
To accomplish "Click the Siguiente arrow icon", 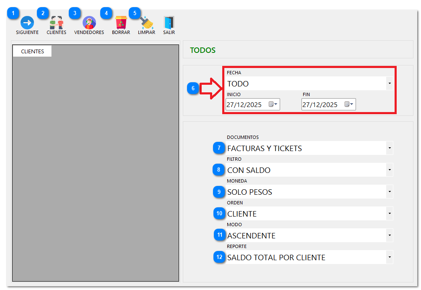I will (27, 23).
